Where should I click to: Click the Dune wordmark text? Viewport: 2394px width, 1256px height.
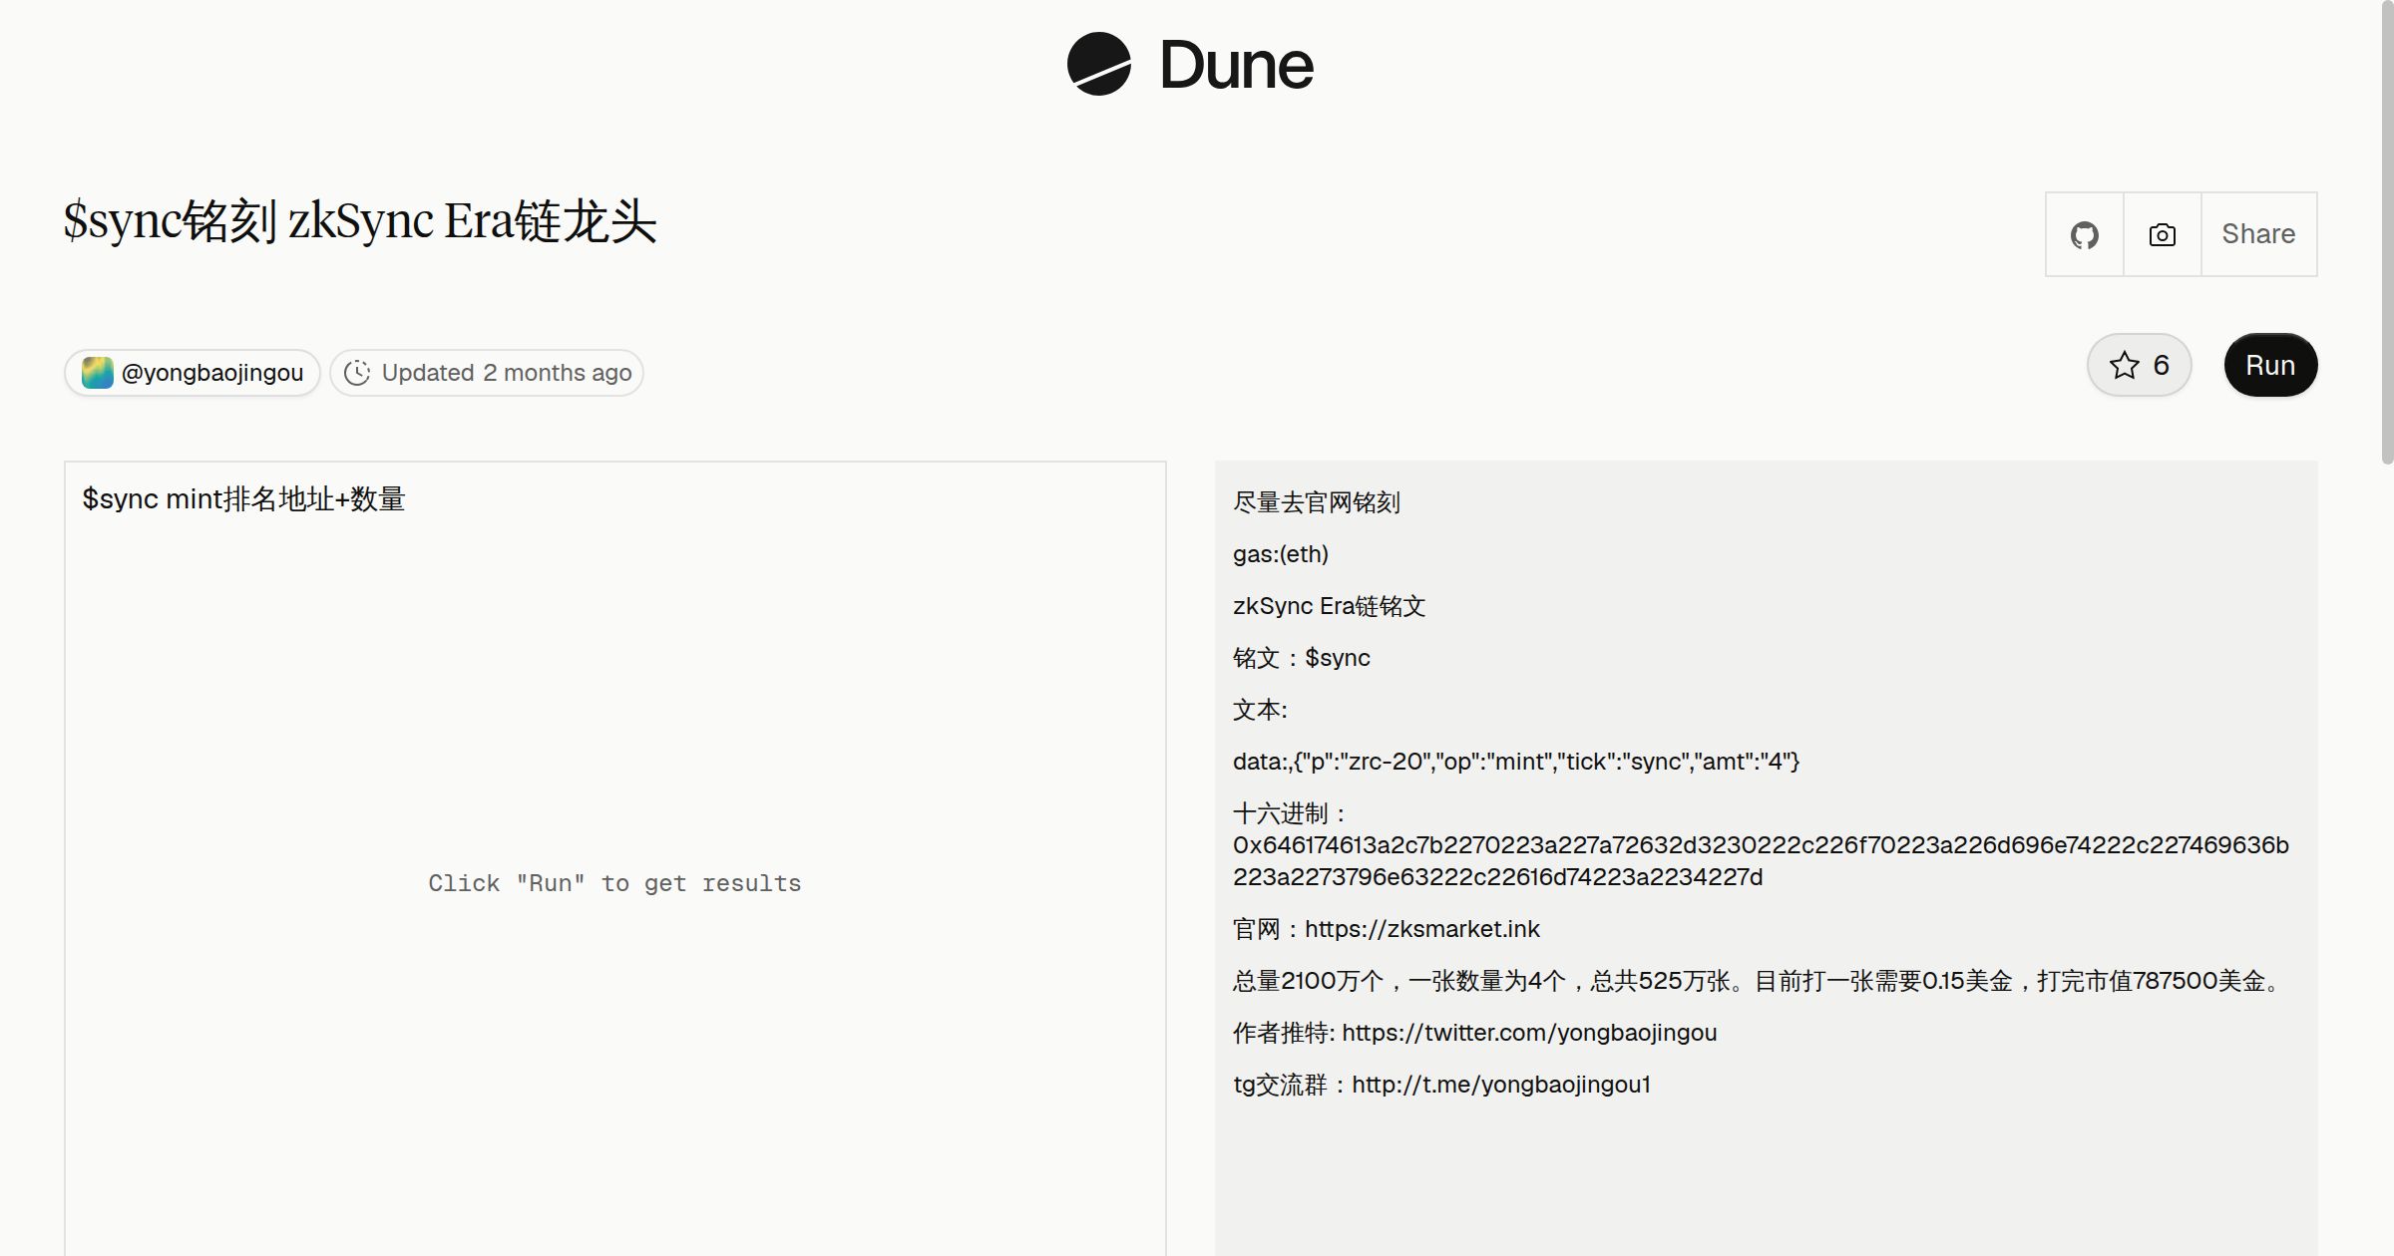tap(1236, 65)
